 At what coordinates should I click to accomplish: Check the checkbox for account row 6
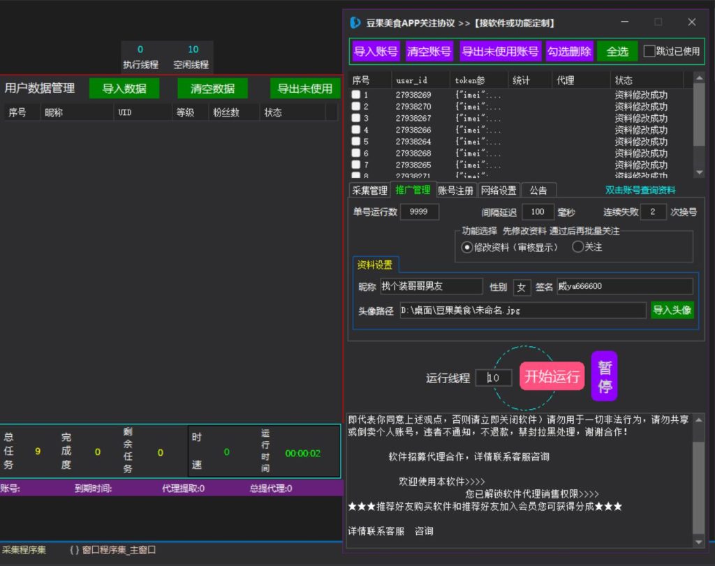pyautogui.click(x=355, y=153)
